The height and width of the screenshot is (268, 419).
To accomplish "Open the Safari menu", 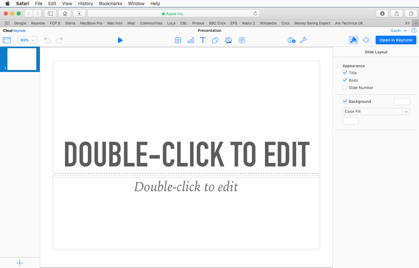I will tap(23, 4).
